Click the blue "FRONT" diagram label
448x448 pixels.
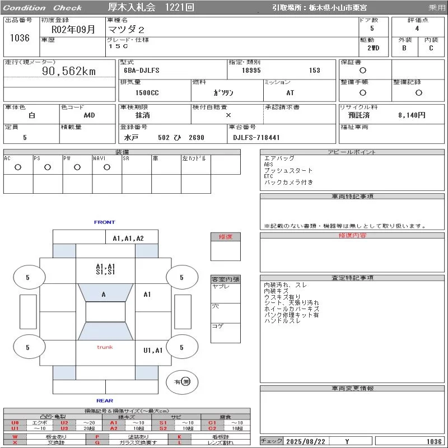(105, 222)
